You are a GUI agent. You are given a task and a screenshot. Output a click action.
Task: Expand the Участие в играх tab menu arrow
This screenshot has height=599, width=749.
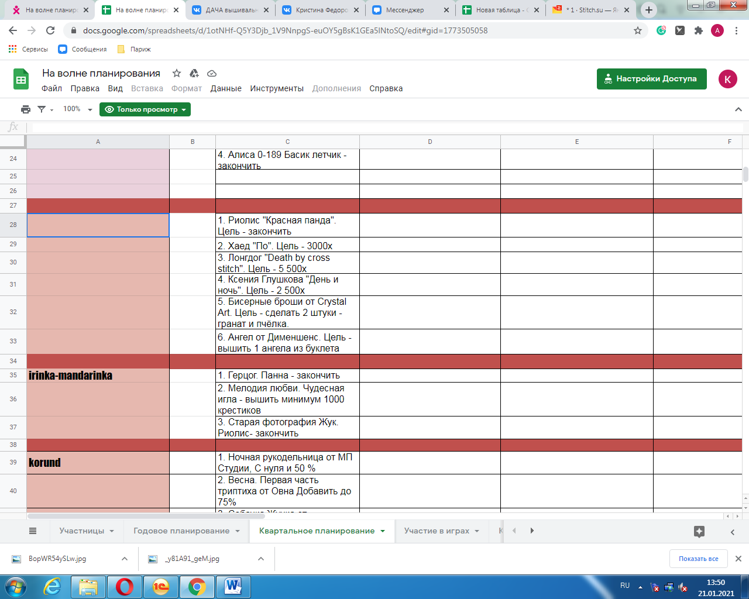tap(477, 531)
